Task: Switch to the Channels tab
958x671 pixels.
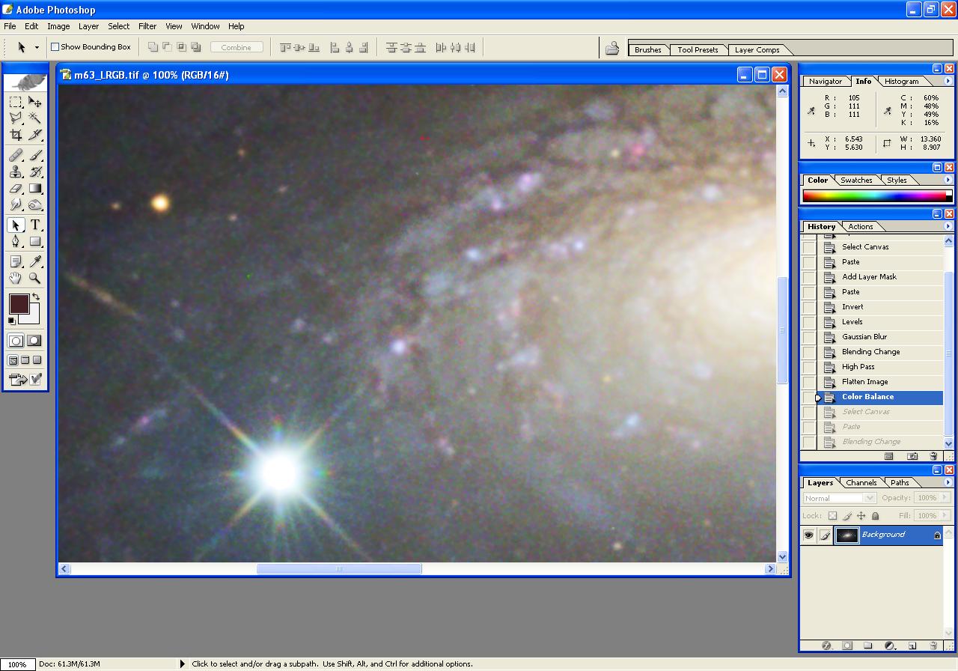Action: coord(861,483)
